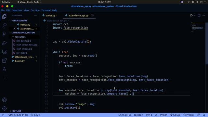Collapse the Open Editors section
208x117 pixels.
pos(19,21)
